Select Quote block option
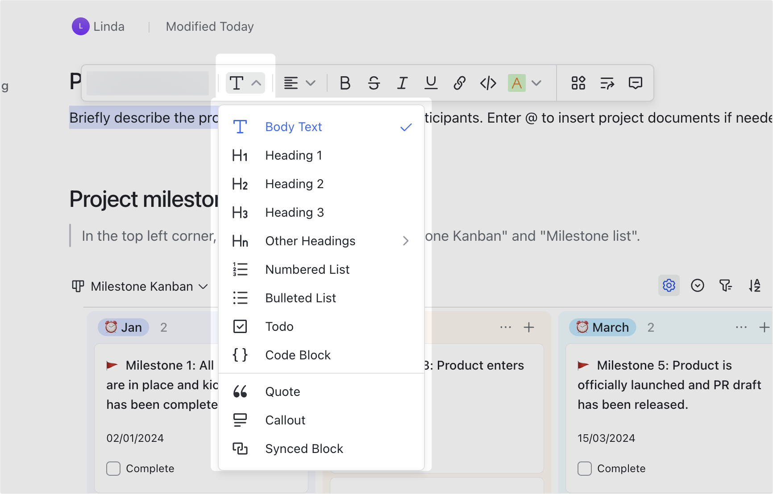Screen dimensions: 773x494 (x=321, y=392)
